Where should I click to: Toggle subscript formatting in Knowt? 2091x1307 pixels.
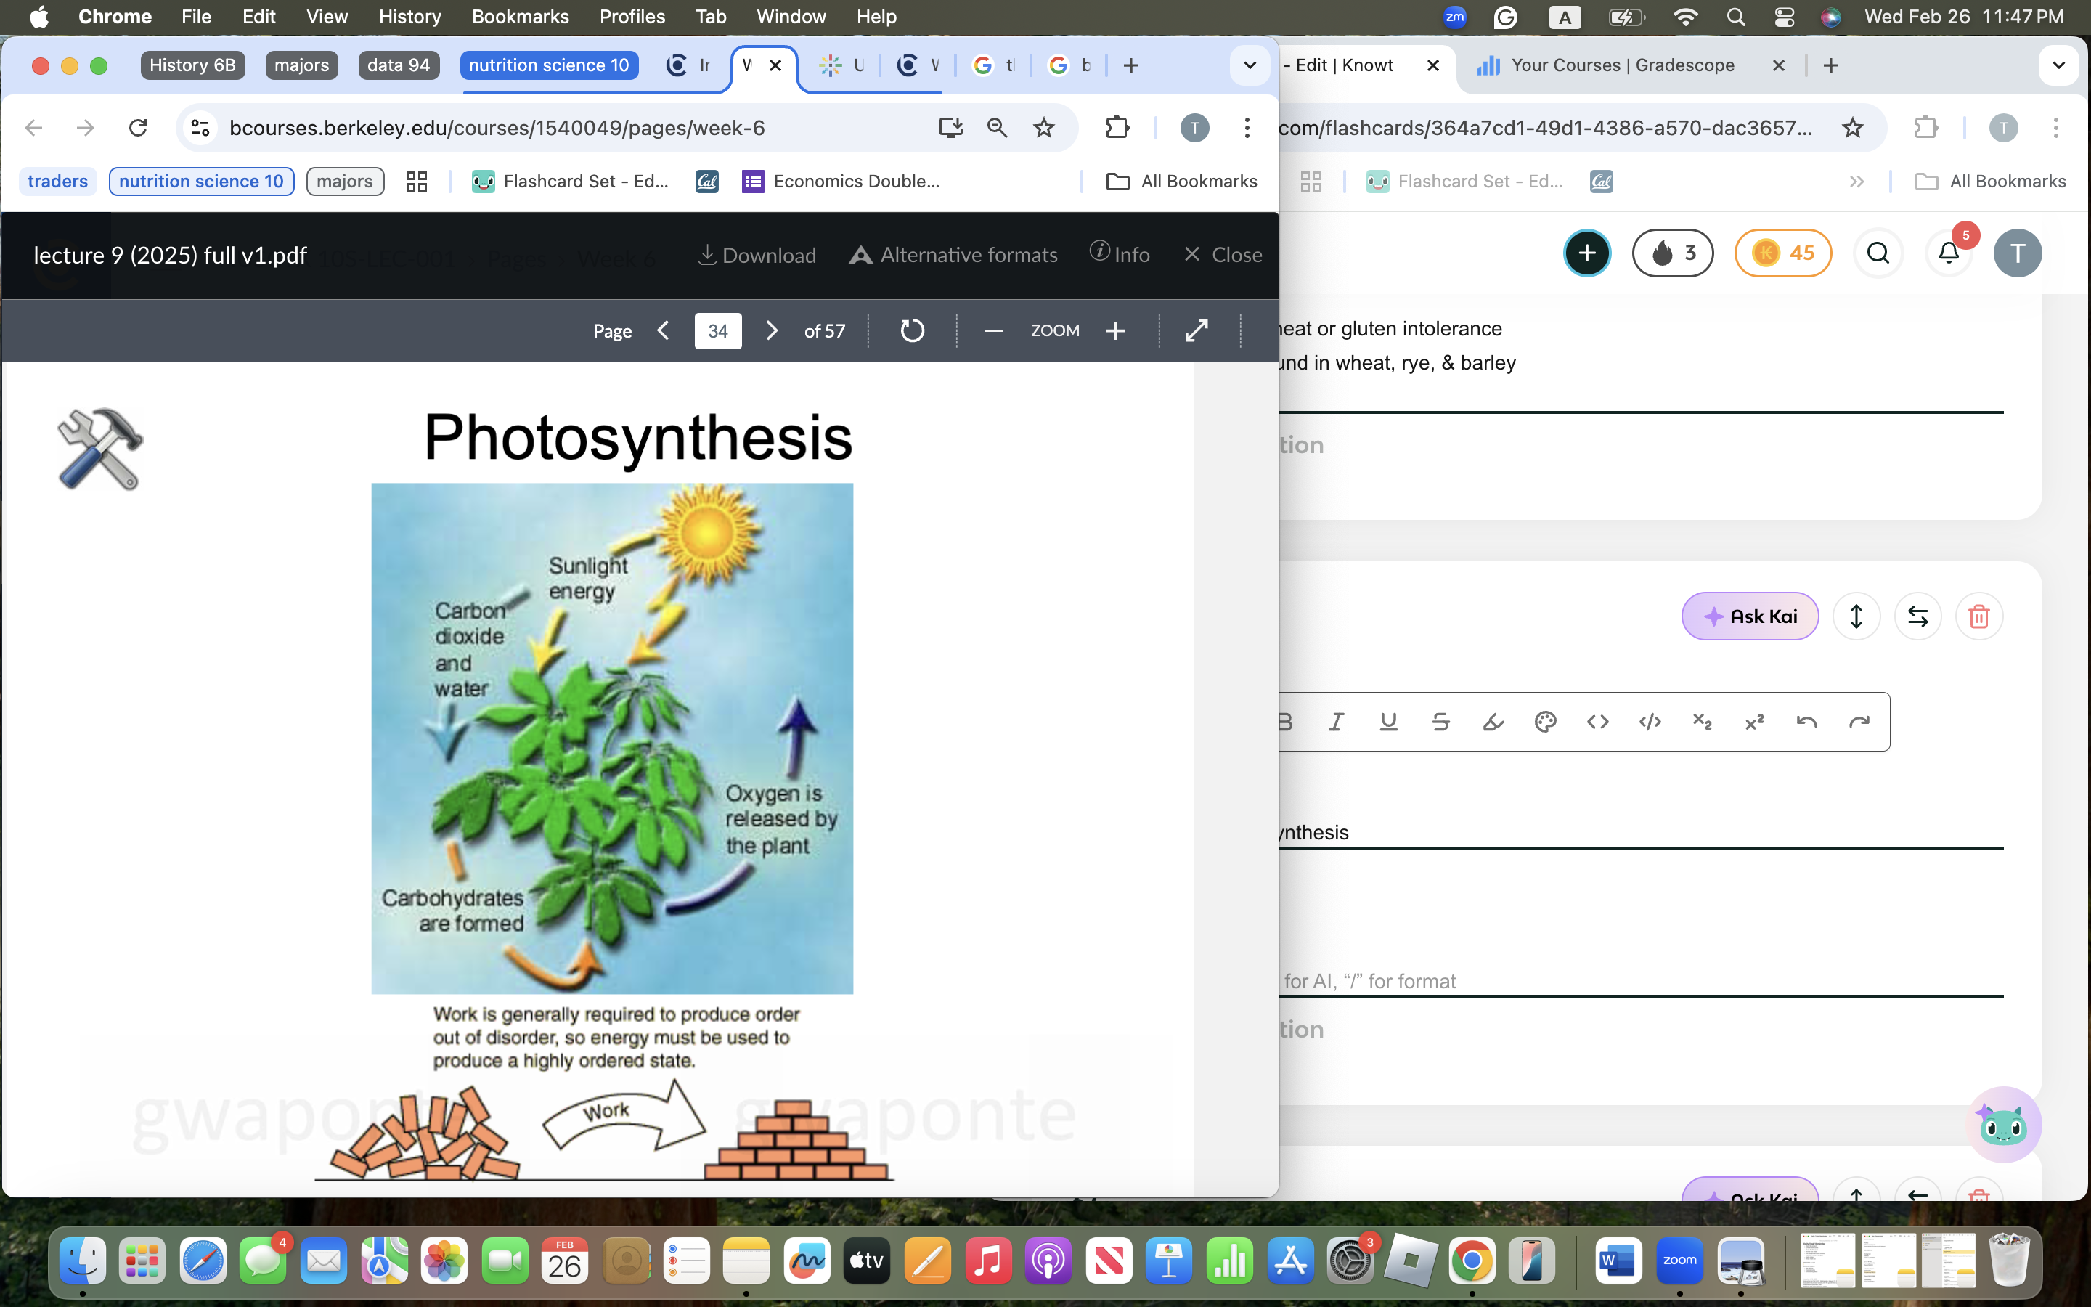(x=1702, y=722)
